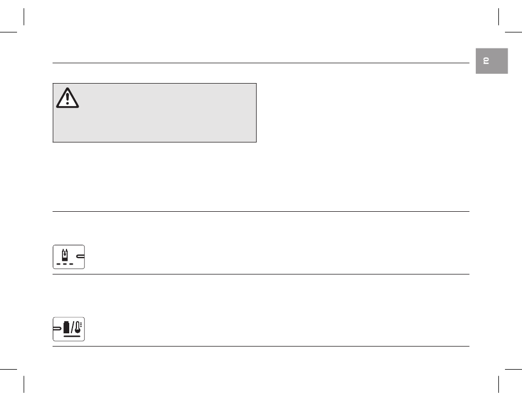Click the three dashes in strip icon

(65, 264)
